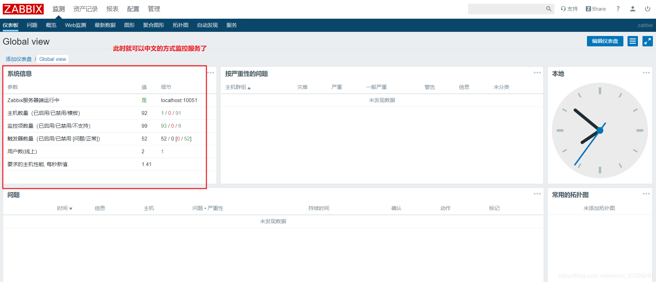Select the 服务 submenu tab
The width and height of the screenshot is (656, 282).
[x=231, y=25]
